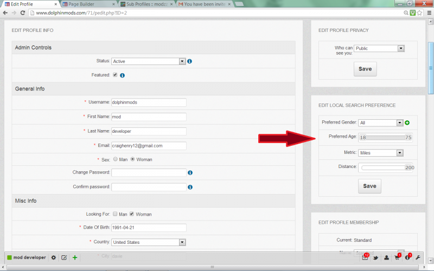Click the green status square by mod developer
This screenshot has height=271, width=434.
point(9,257)
